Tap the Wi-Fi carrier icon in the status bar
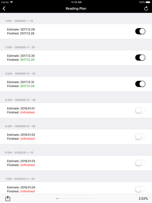The width and height of the screenshot is (152, 203). point(11,2)
